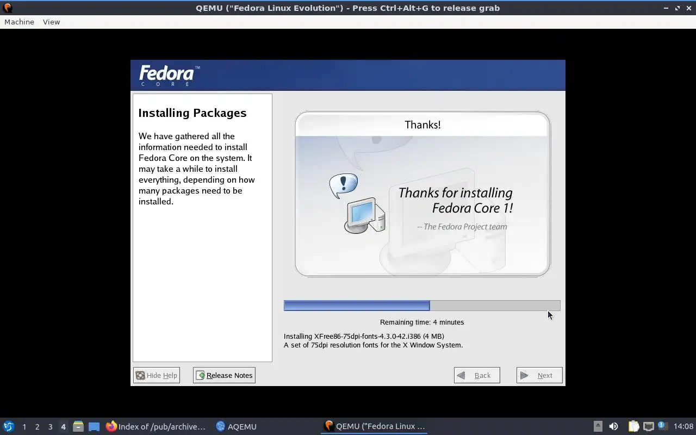This screenshot has width=696, height=435.
Task: Click the update notifier tray icon
Action: [x=662, y=426]
